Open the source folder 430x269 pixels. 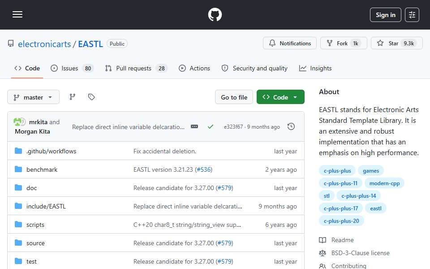(x=35, y=243)
